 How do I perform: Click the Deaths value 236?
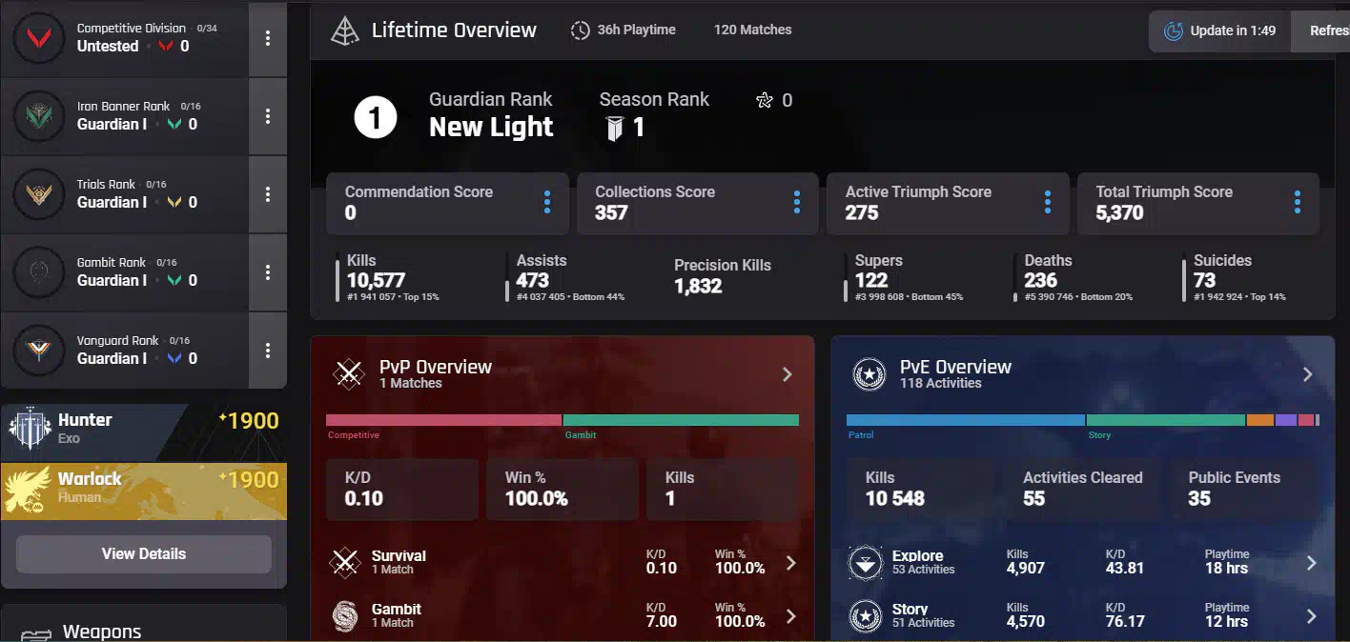point(1041,280)
